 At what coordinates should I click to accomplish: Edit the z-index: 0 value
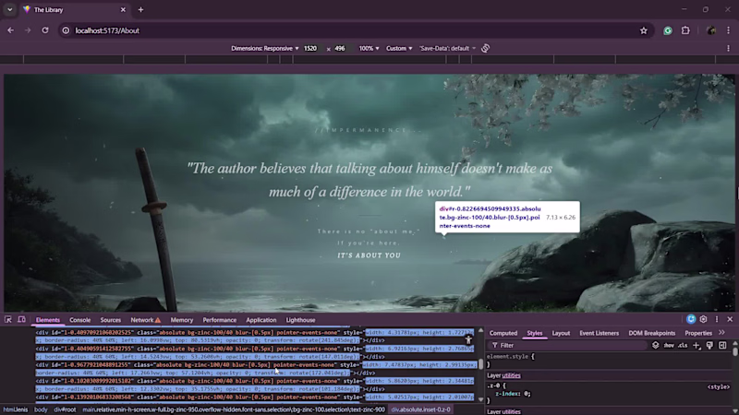coord(527,394)
